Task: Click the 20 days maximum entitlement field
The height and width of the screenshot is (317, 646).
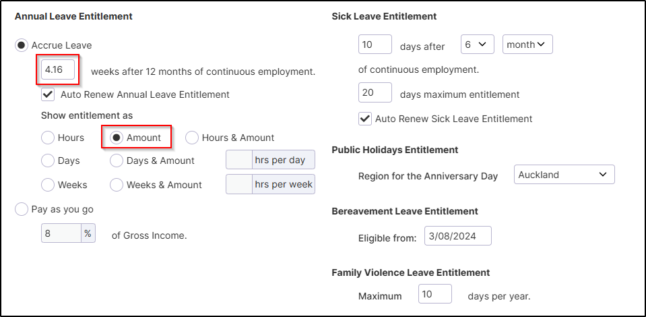Action: point(375,92)
